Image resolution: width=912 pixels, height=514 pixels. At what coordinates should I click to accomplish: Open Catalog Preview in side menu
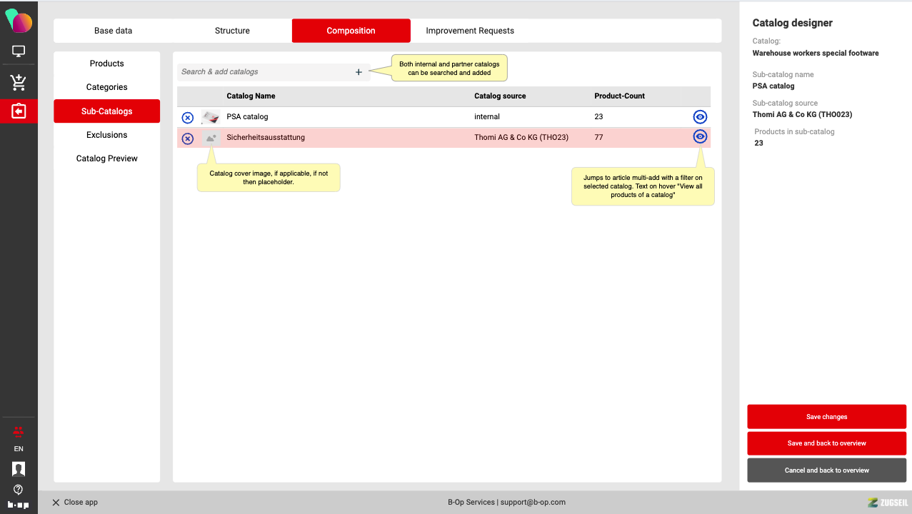(106, 158)
